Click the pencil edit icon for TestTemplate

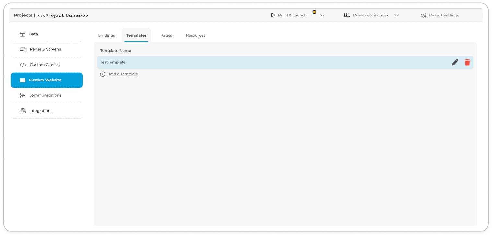click(455, 62)
